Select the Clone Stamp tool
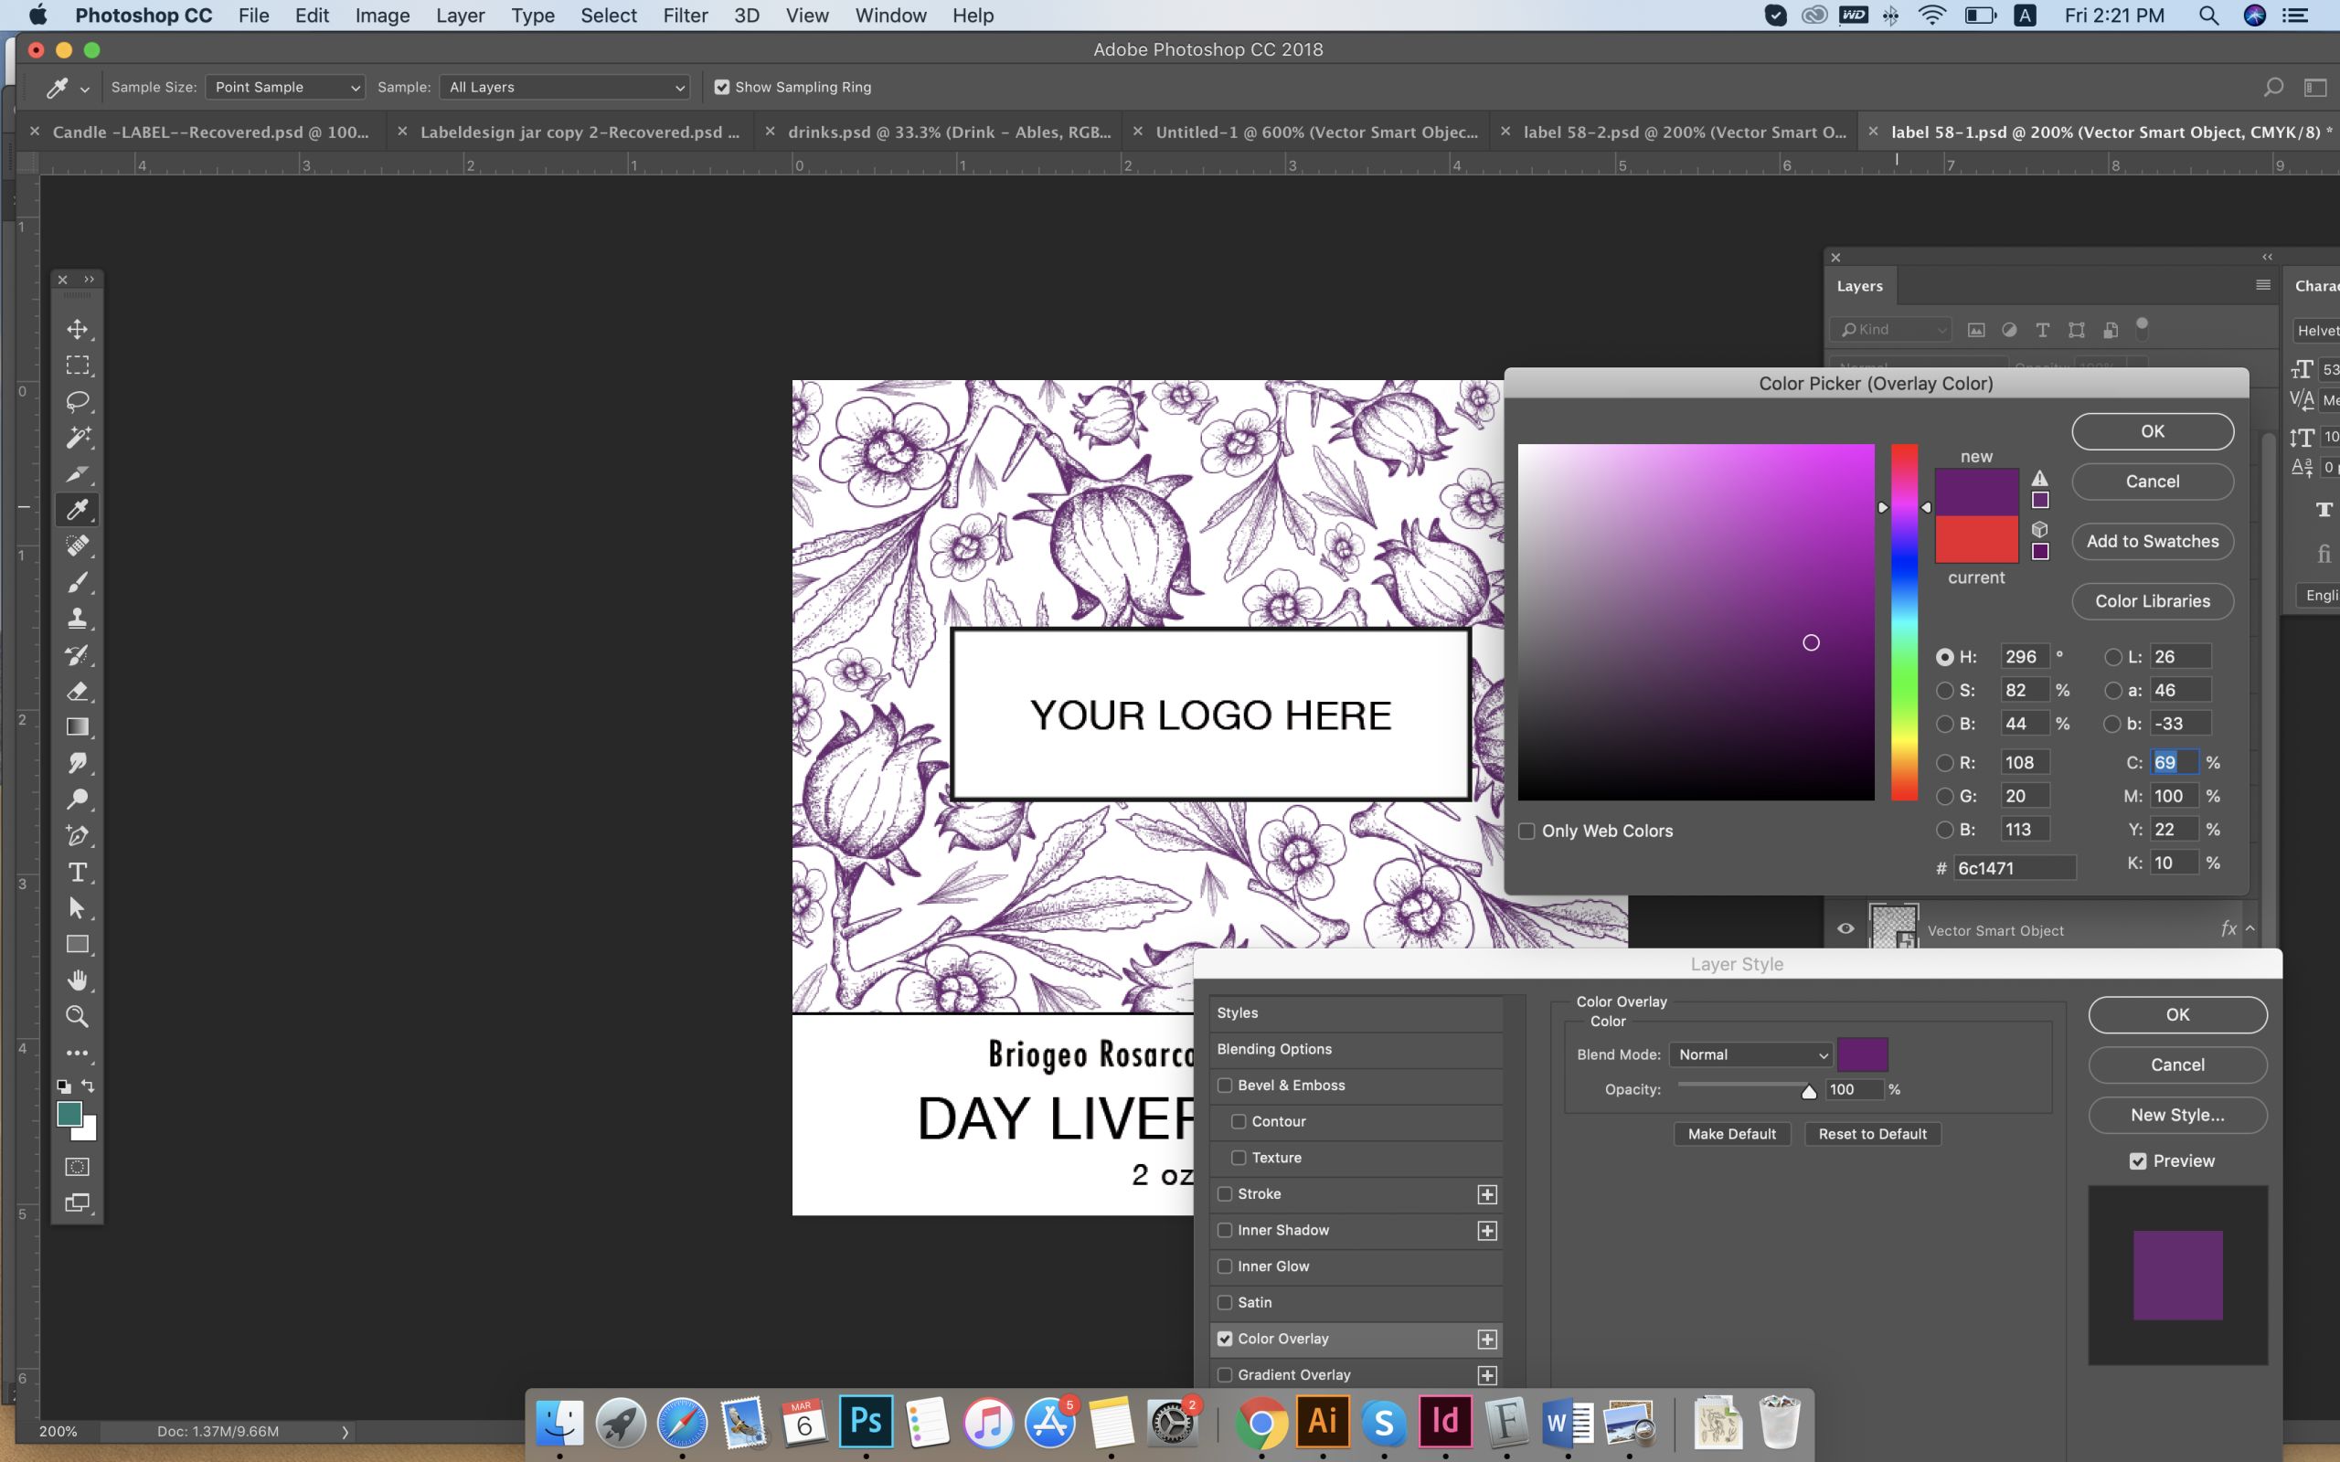The width and height of the screenshot is (2340, 1462). (78, 619)
